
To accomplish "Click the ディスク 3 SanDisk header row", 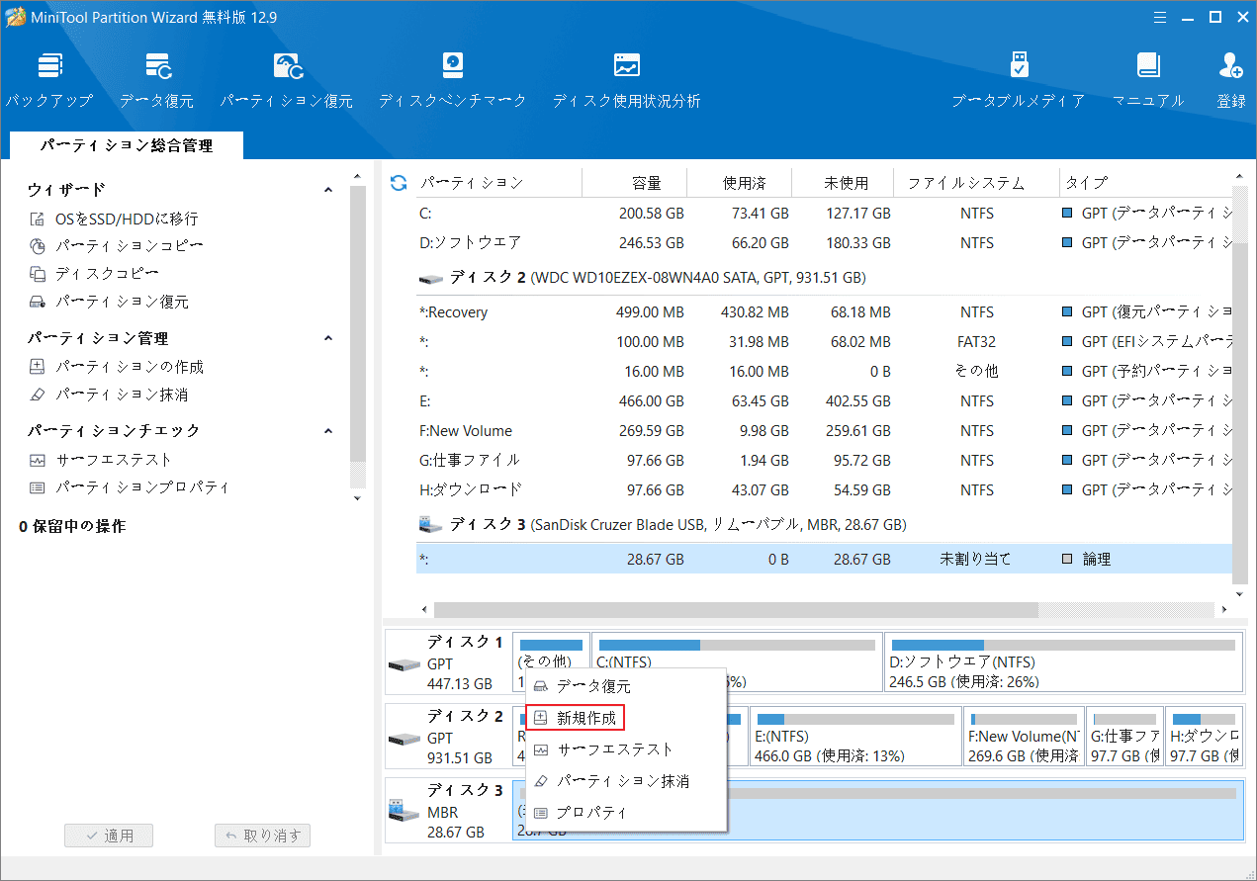I will point(825,525).
